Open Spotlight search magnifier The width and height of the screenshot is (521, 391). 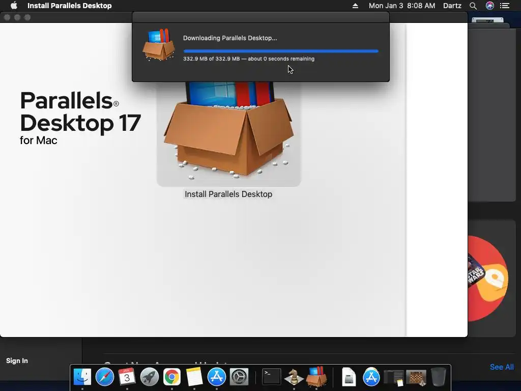tap(473, 6)
